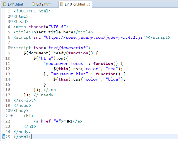Collapse the body tag fold at line 20
The width and height of the screenshot is (178, 141).
coord(11,110)
